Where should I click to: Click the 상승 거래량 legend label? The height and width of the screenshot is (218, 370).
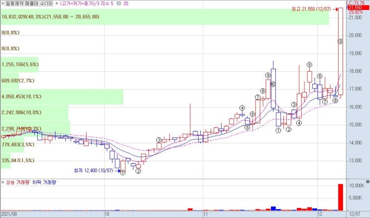click(18, 182)
